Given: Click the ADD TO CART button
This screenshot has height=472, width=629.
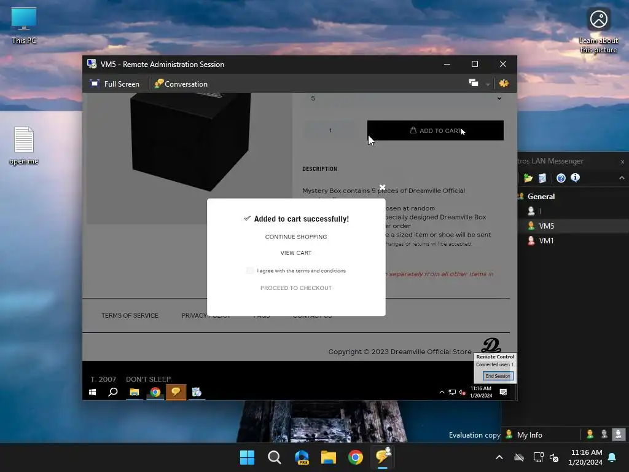Looking at the screenshot, I should (x=436, y=130).
